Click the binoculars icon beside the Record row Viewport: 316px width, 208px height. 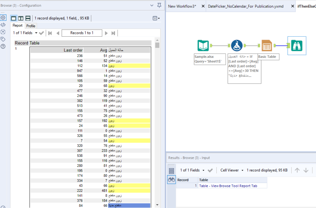coord(171,180)
